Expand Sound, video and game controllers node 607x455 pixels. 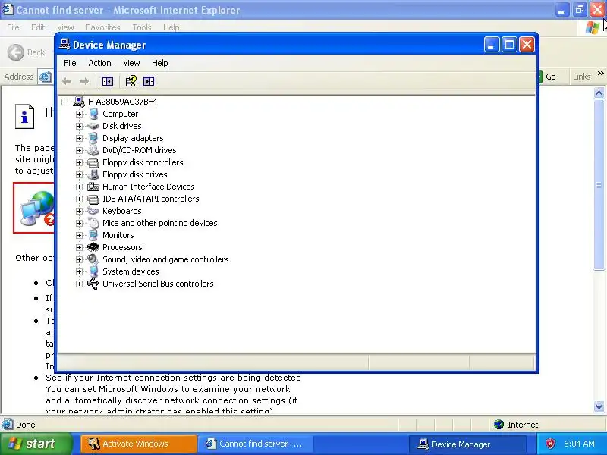(x=80, y=259)
